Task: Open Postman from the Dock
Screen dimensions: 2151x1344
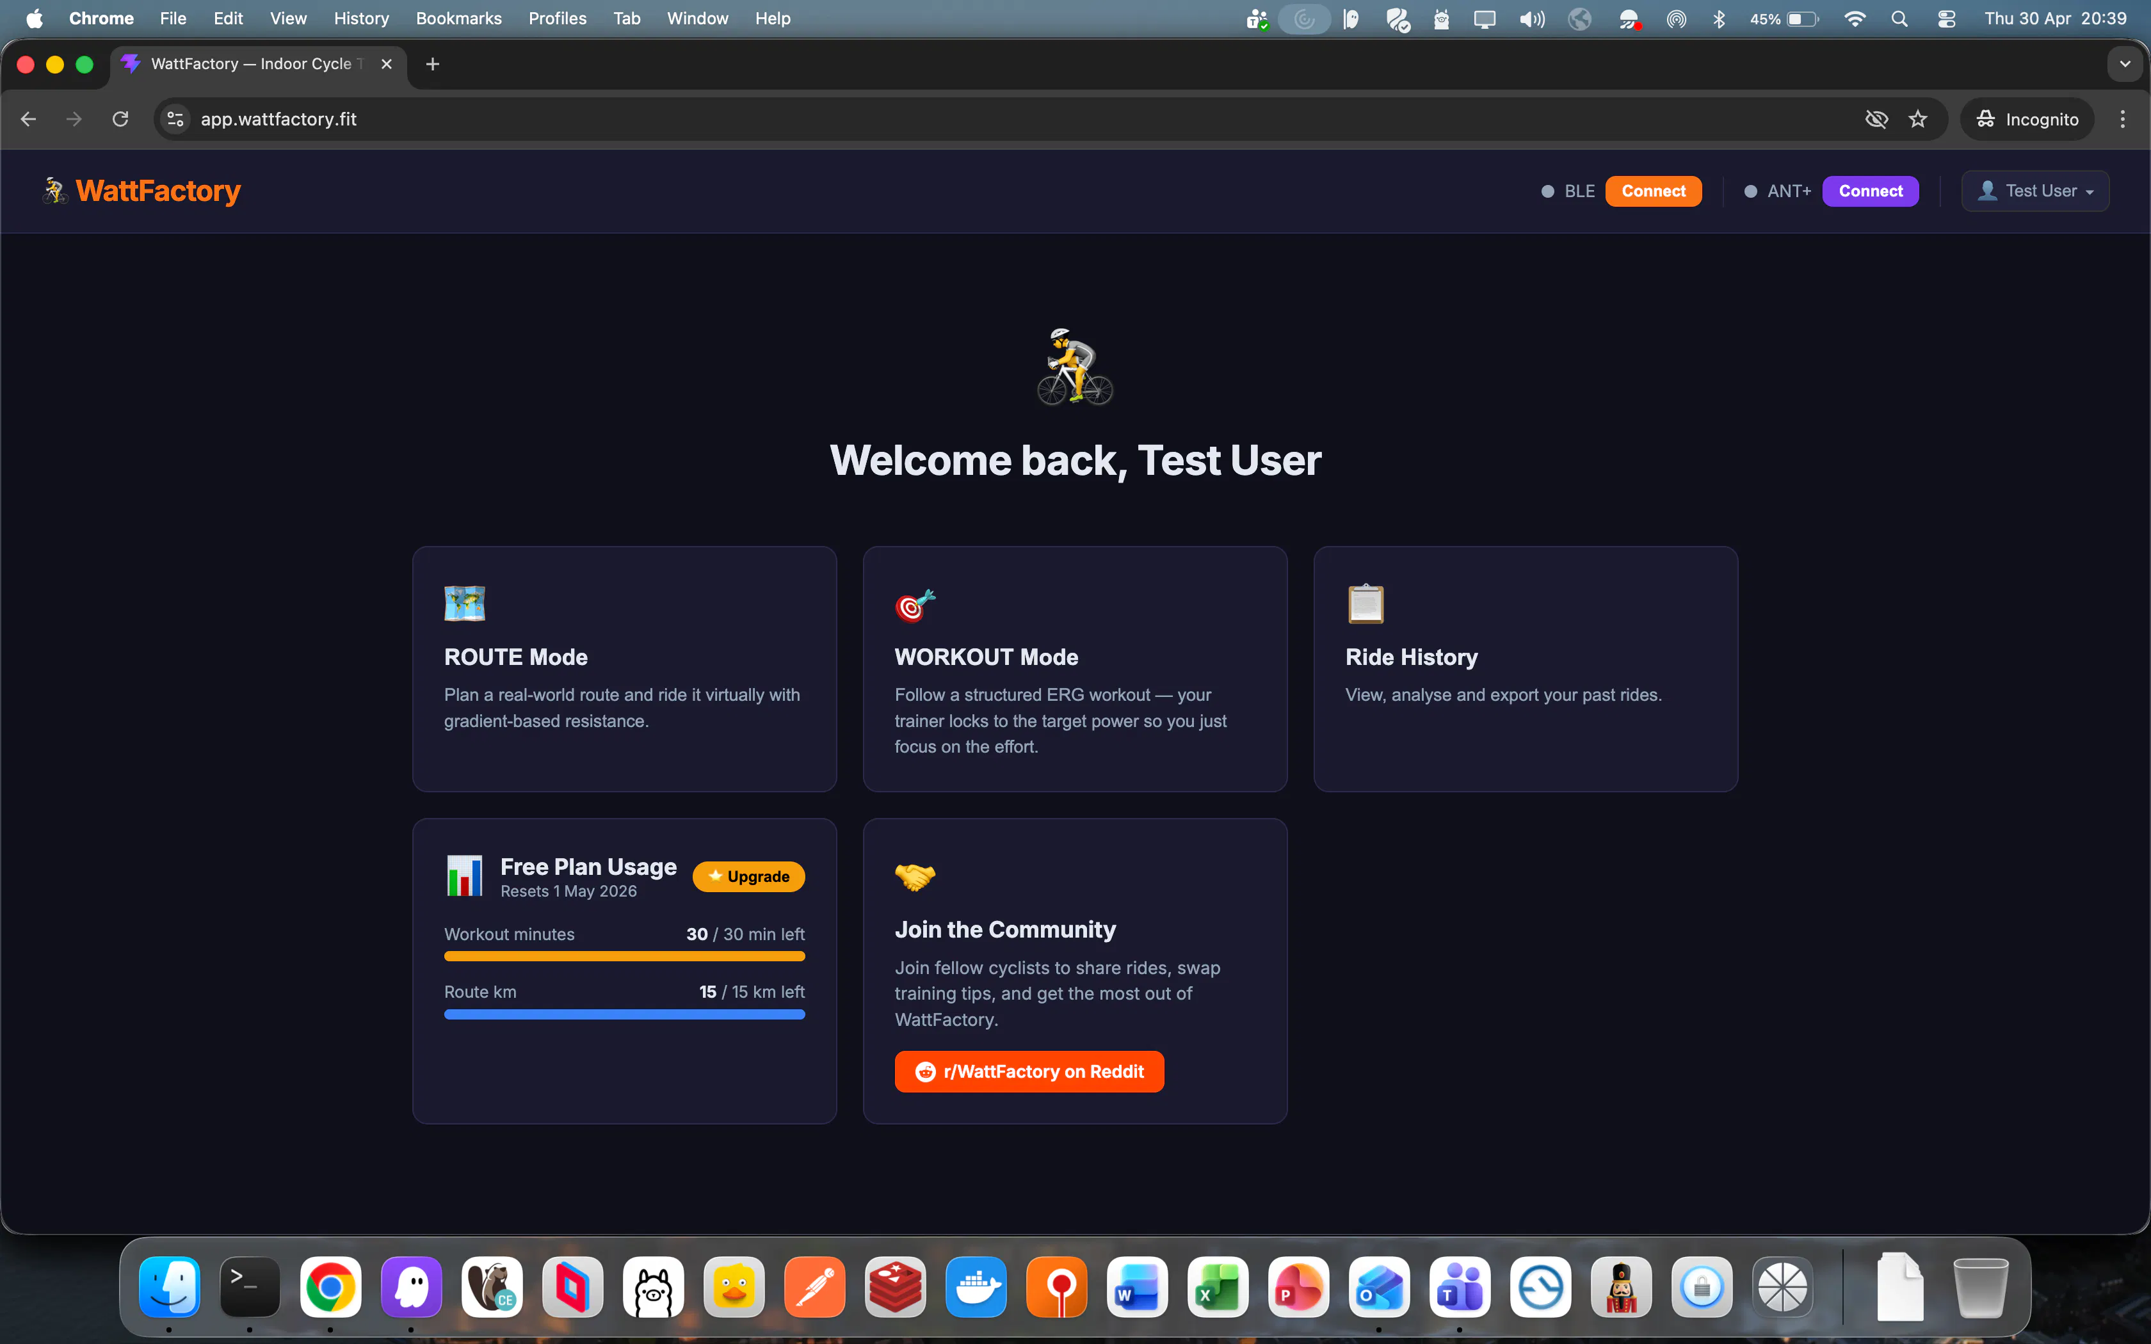Action: 814,1286
